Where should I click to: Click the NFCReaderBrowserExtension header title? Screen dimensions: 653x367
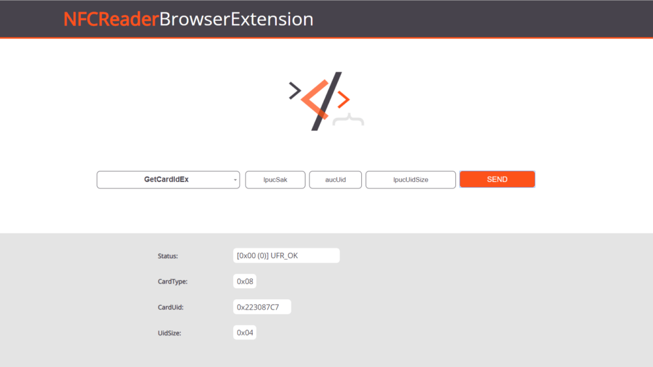click(x=188, y=19)
